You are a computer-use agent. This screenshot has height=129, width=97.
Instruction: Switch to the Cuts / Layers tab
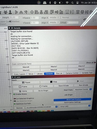tap(20, 74)
